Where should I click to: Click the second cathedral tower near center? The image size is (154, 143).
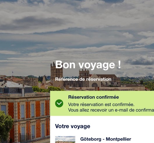84,78
